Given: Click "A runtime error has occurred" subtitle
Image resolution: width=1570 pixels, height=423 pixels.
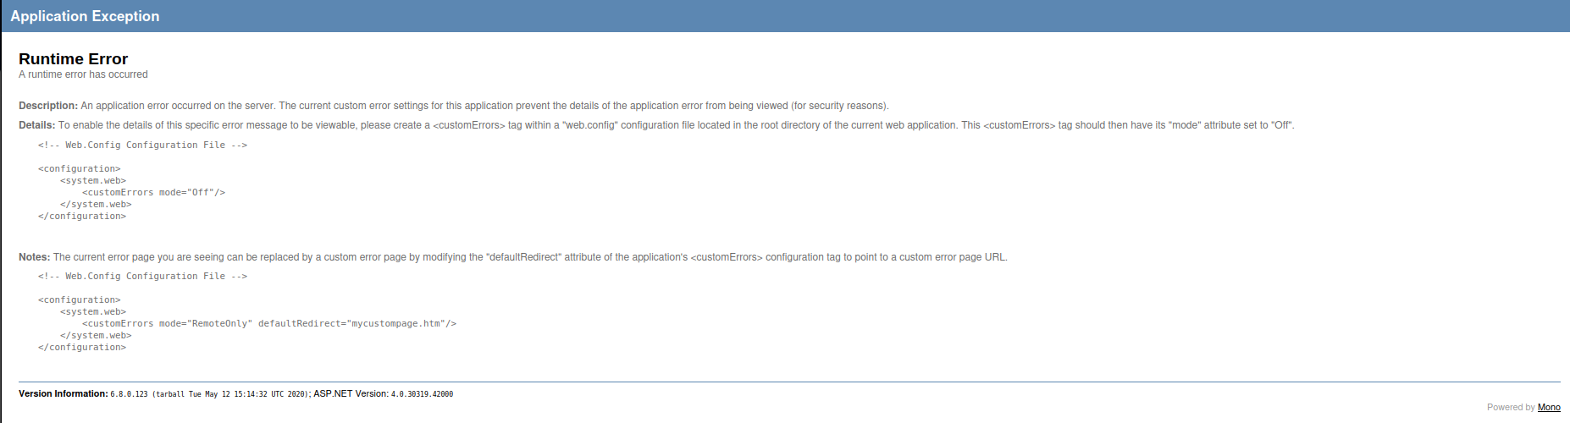Looking at the screenshot, I should click(83, 74).
